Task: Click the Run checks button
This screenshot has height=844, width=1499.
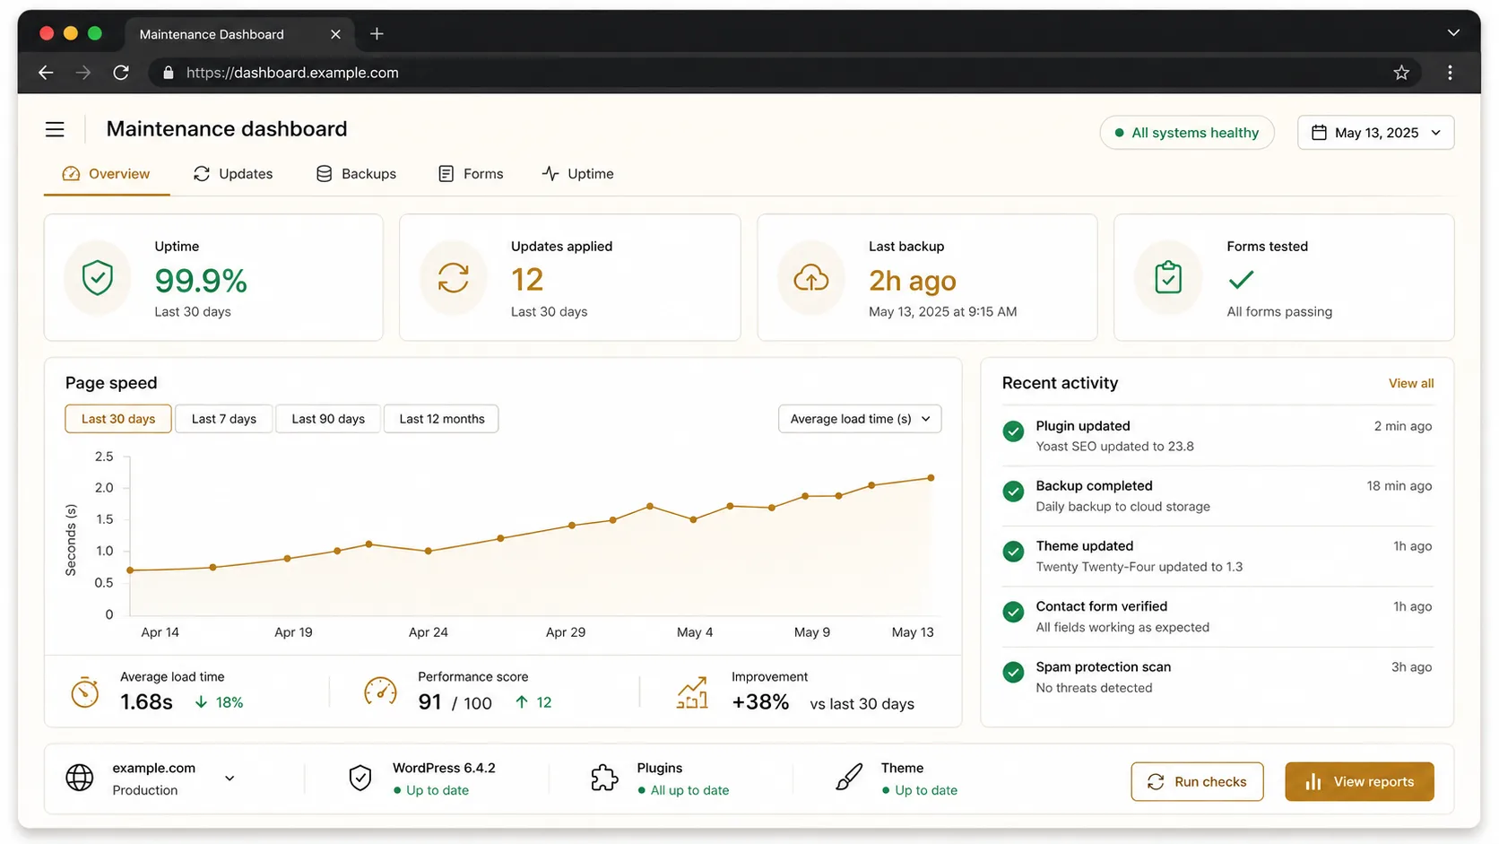Action: [x=1197, y=782]
